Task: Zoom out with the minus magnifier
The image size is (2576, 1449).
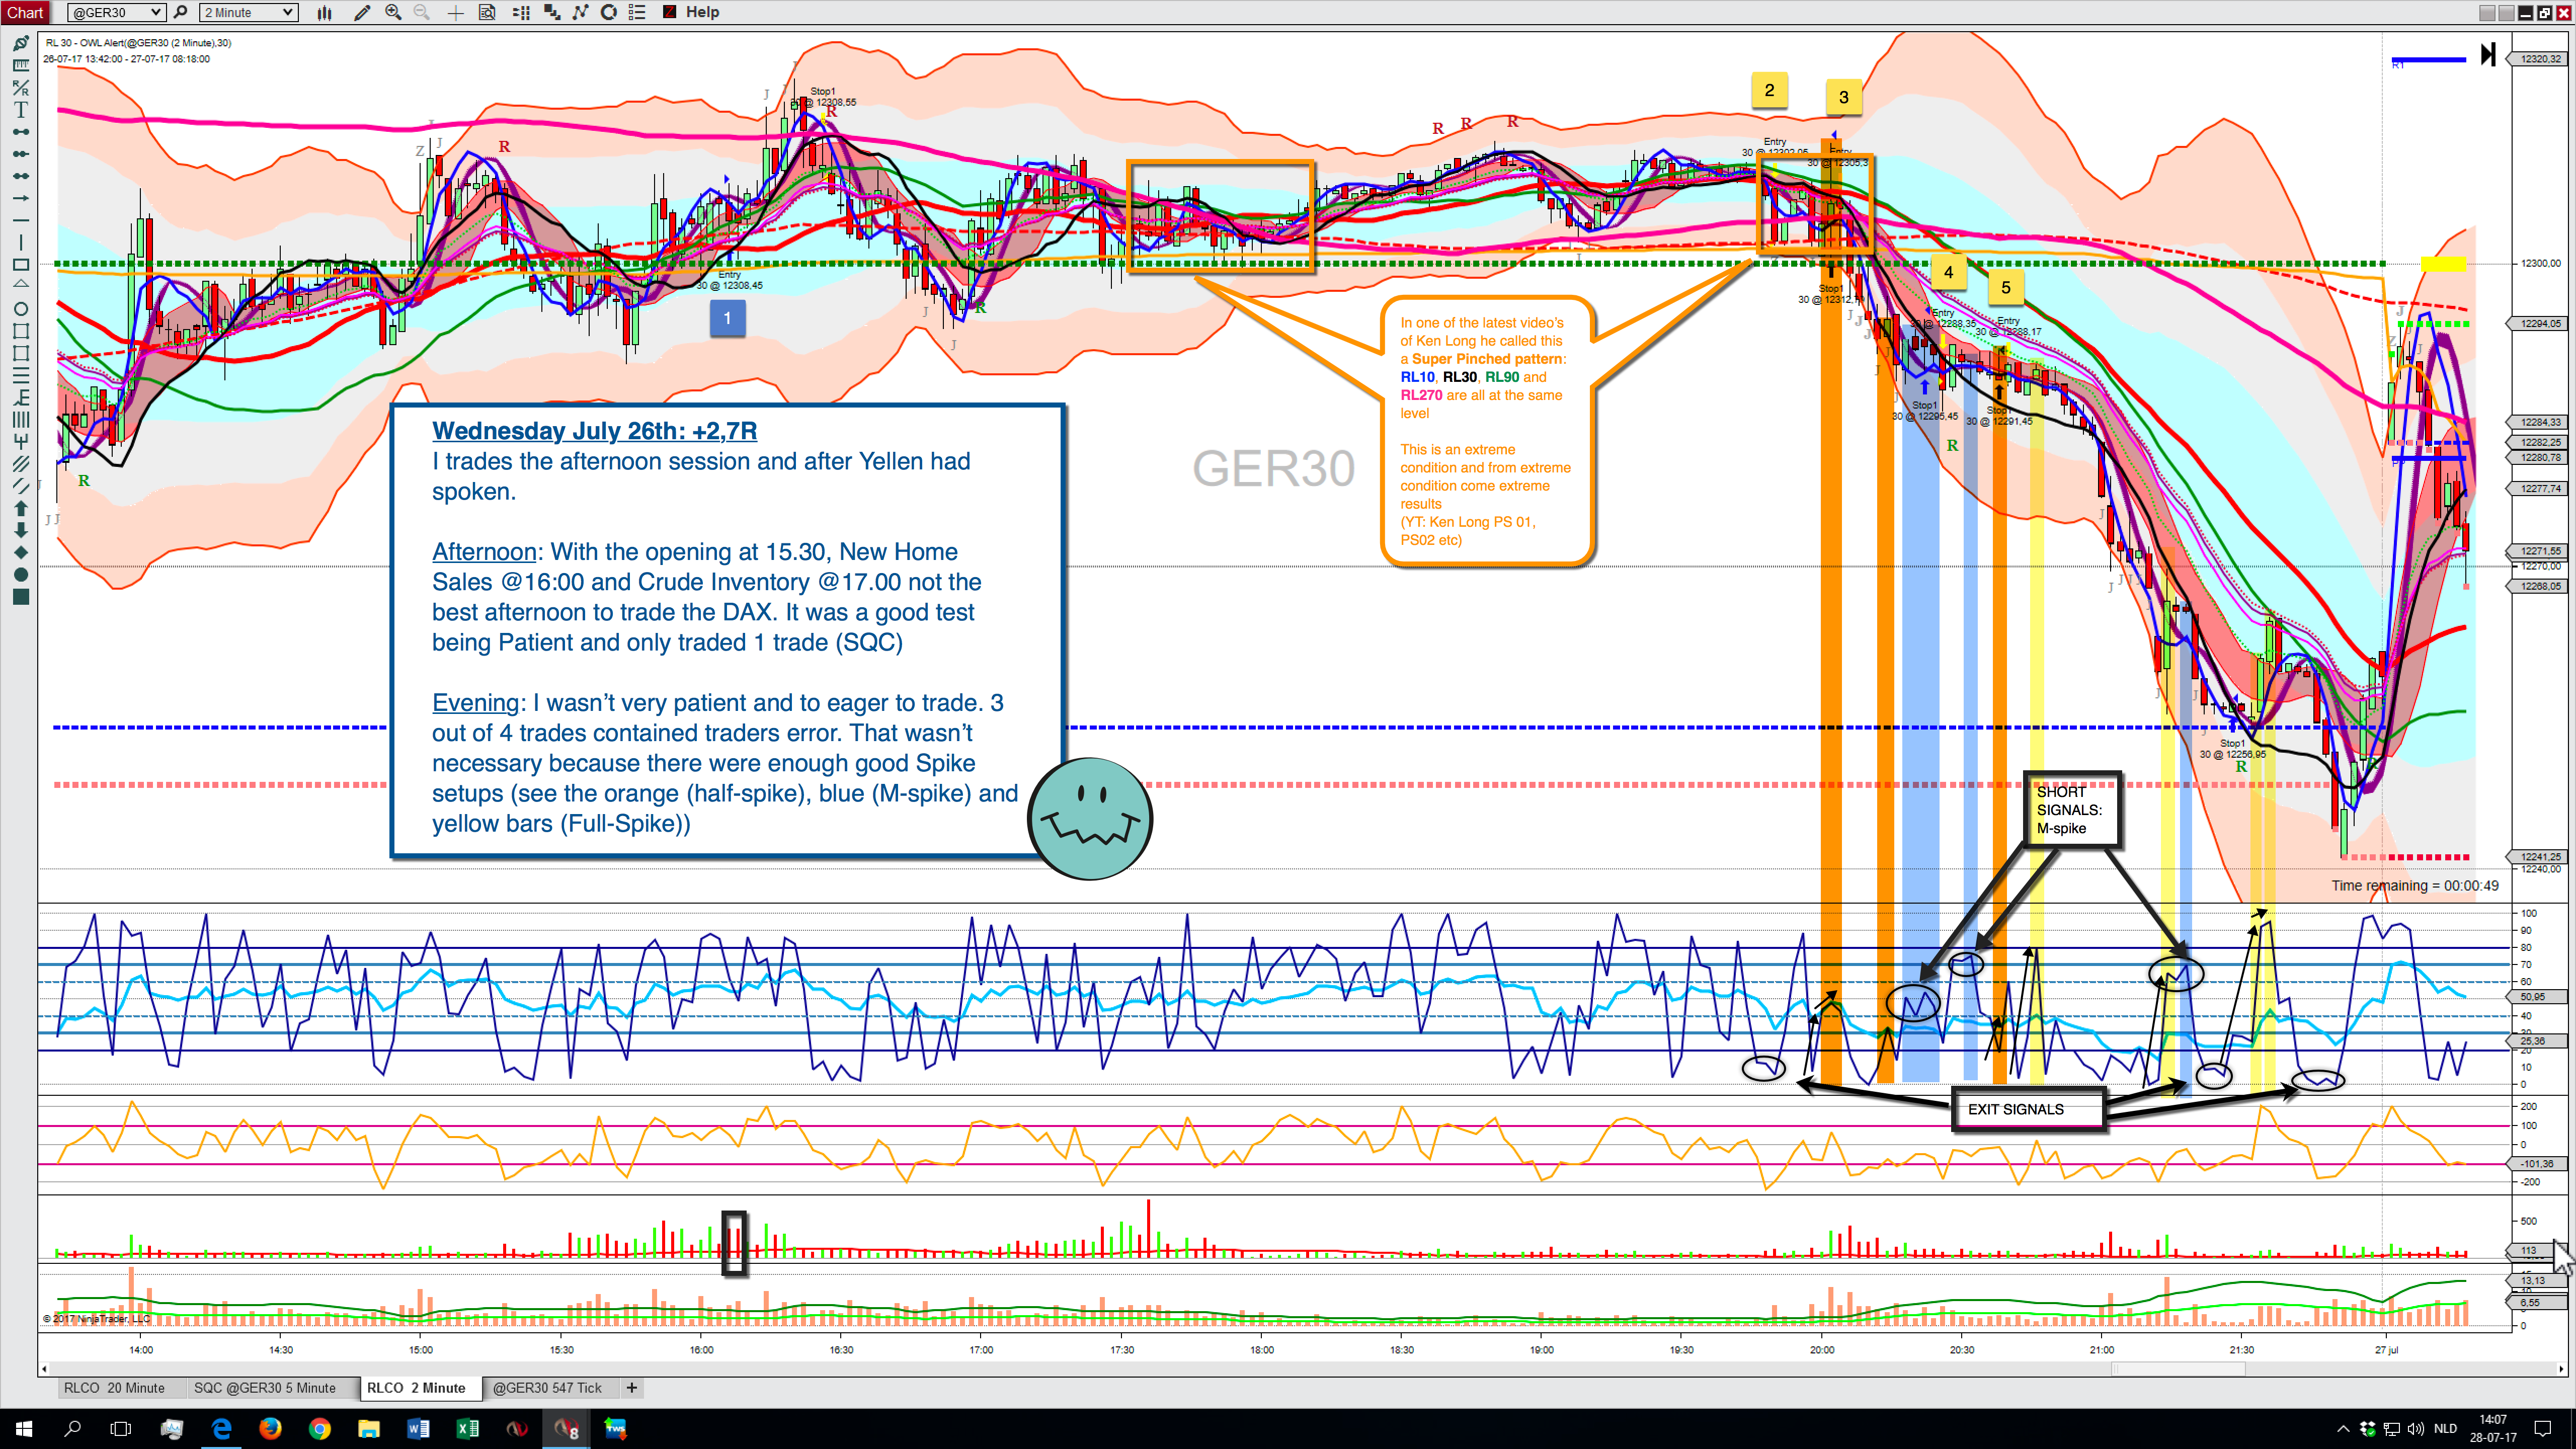Action: pos(422,12)
